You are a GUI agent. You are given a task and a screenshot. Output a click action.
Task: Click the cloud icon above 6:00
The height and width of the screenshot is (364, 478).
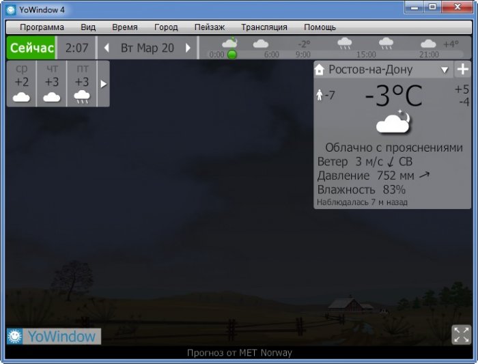tap(261, 44)
